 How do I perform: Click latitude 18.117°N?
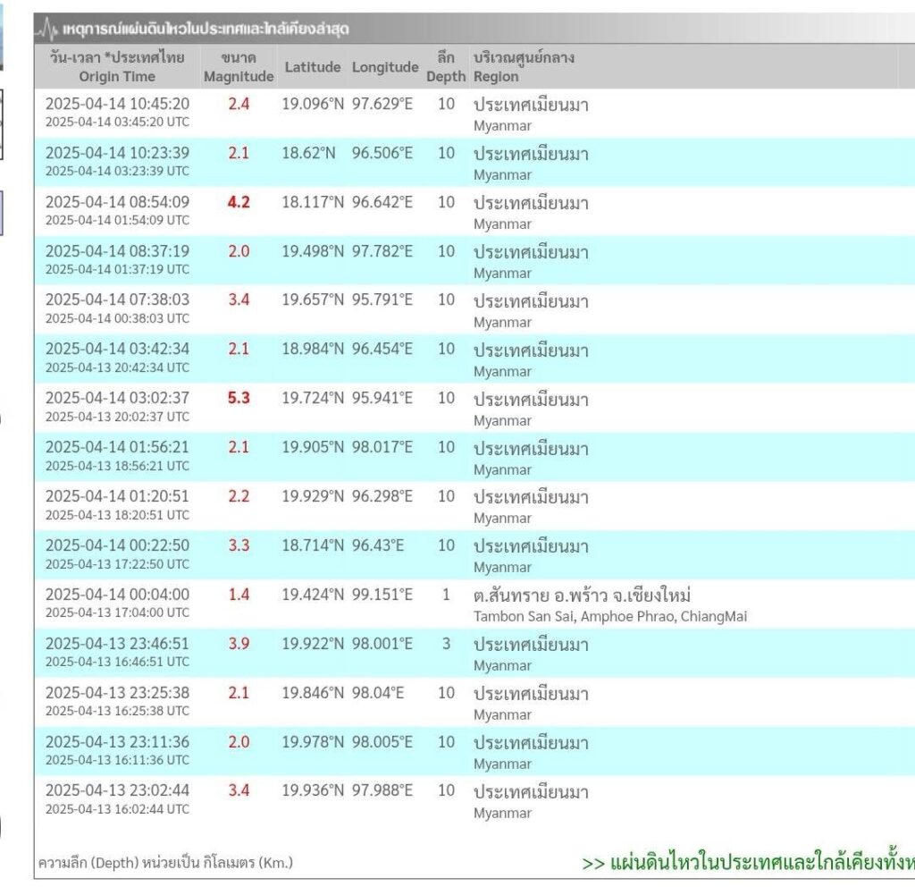[313, 202]
